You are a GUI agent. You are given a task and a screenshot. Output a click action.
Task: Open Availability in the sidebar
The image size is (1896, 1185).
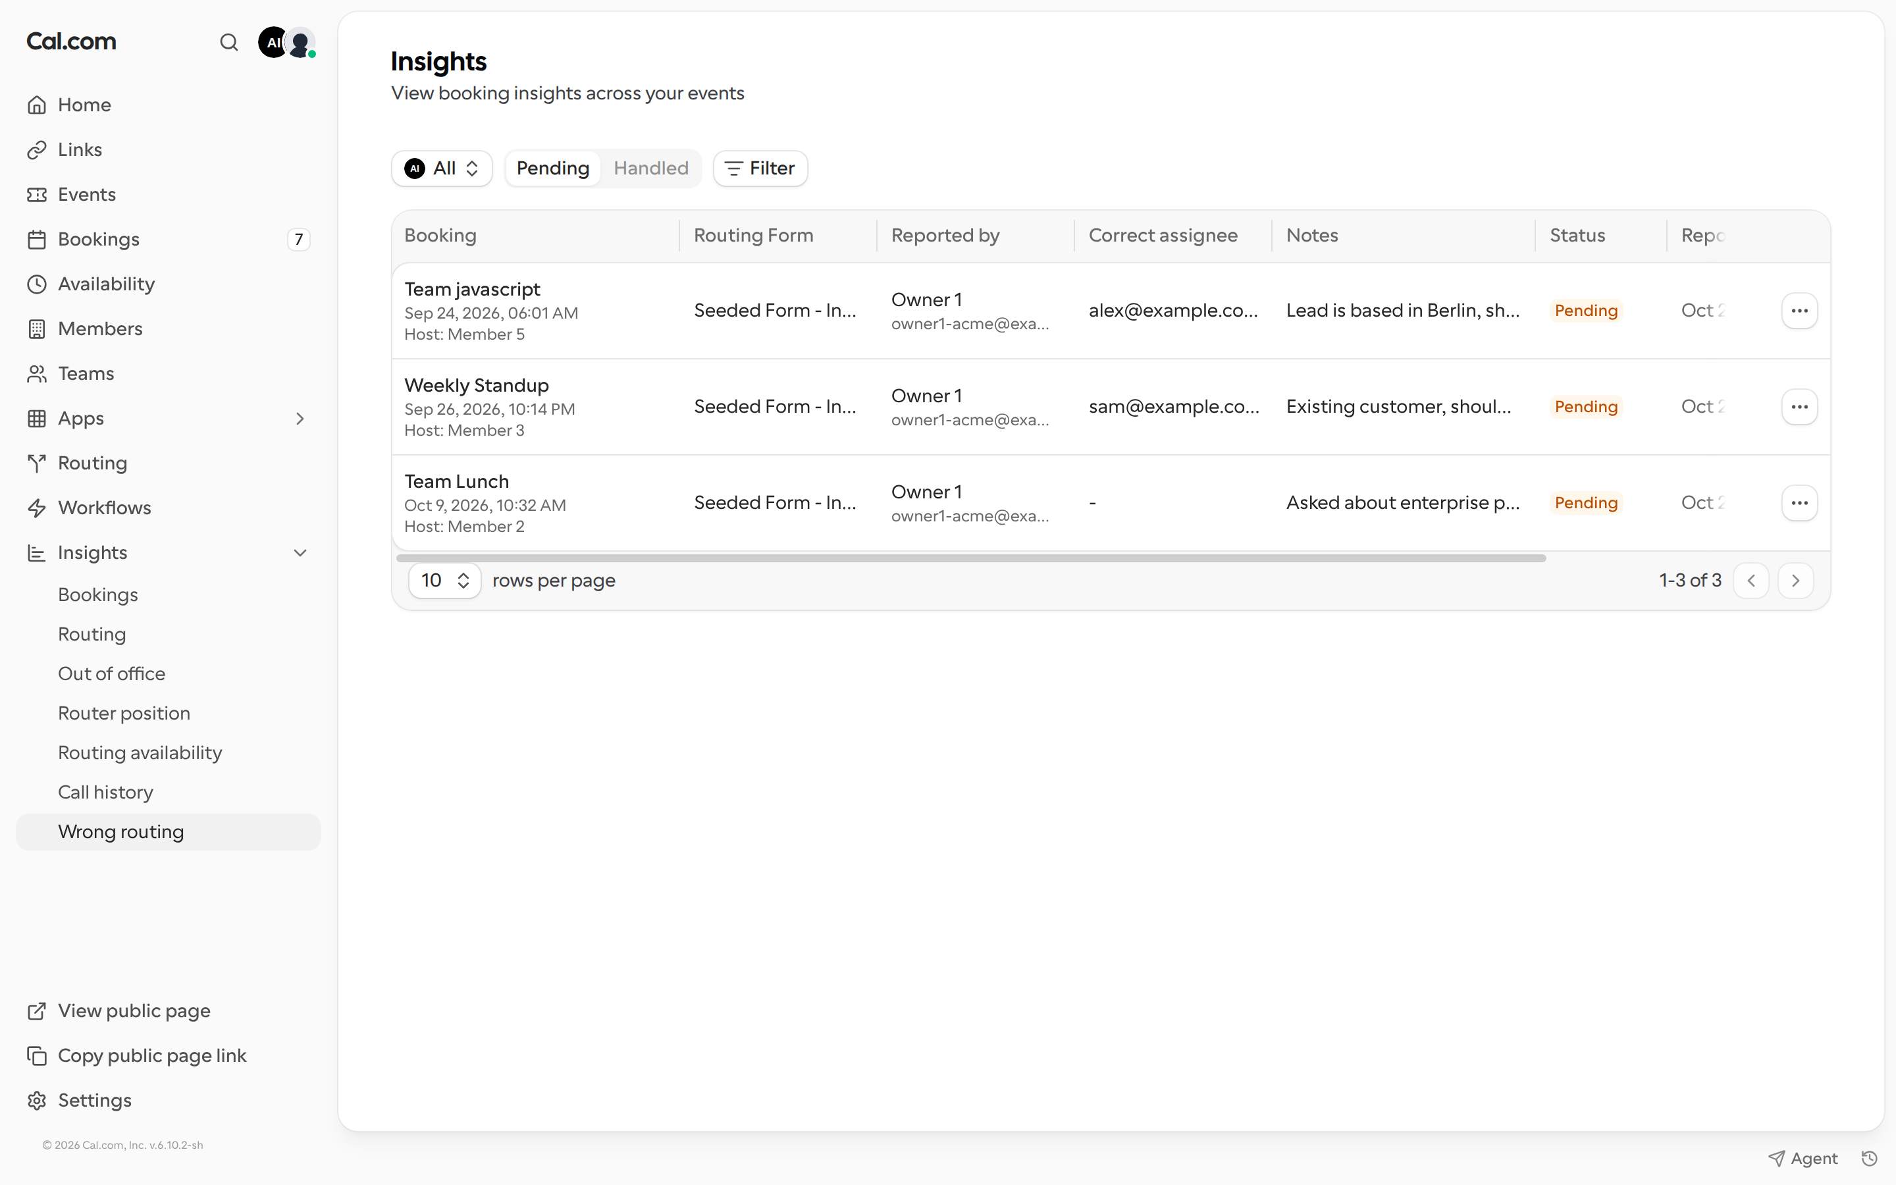(168, 284)
